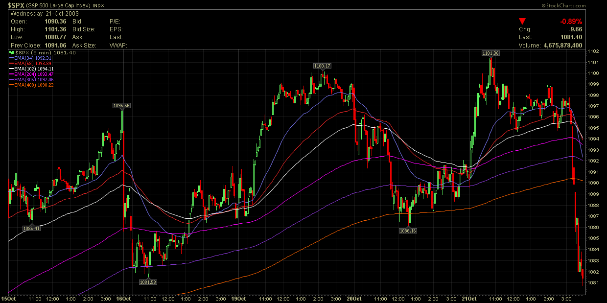This screenshot has height=303, width=607.
Task: Click the copyright StockCharts.com watermark
Action: pos(563,5)
